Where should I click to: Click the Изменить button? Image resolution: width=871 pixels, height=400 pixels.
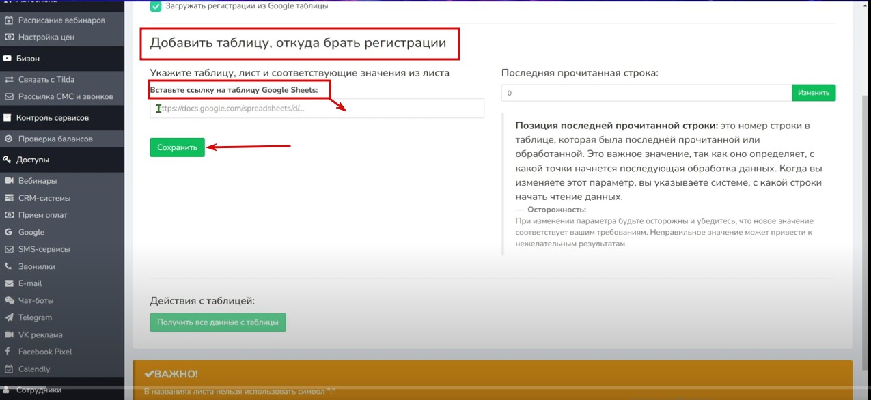(x=813, y=93)
